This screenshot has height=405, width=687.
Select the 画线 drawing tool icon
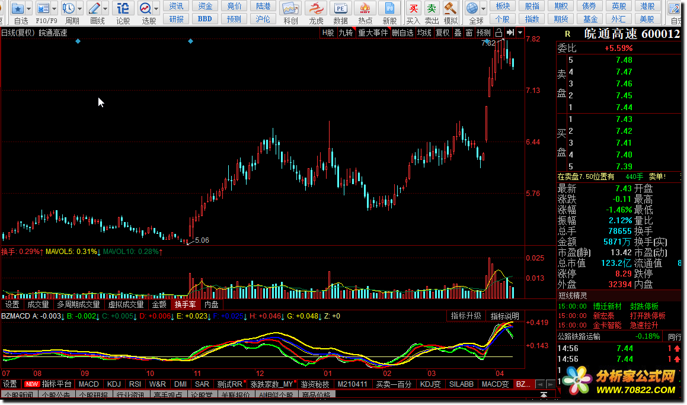tap(94, 8)
